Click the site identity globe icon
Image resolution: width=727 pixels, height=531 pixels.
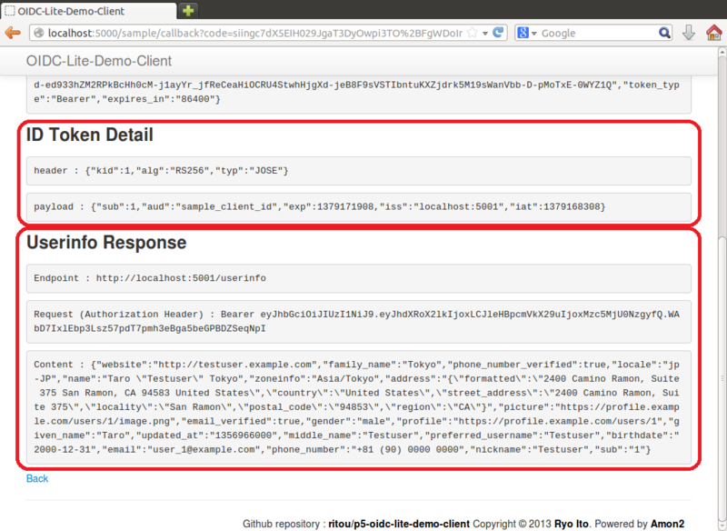click(x=39, y=33)
